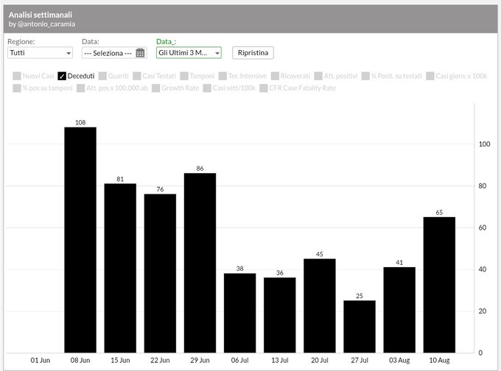Enable the Guariti checkbox
This screenshot has height=371, width=501.
click(102, 76)
